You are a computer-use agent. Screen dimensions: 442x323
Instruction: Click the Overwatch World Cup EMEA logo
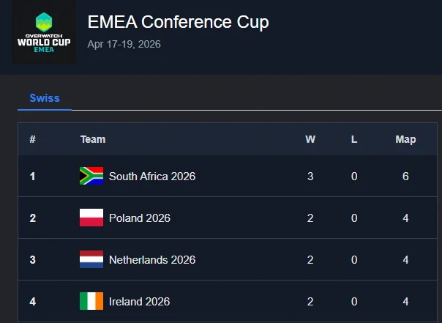coord(44,32)
